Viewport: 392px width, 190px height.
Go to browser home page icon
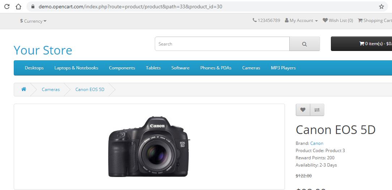pyautogui.click(x=18, y=7)
